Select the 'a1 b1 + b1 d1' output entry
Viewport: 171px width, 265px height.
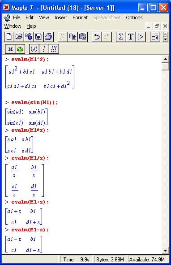[x=57, y=72]
